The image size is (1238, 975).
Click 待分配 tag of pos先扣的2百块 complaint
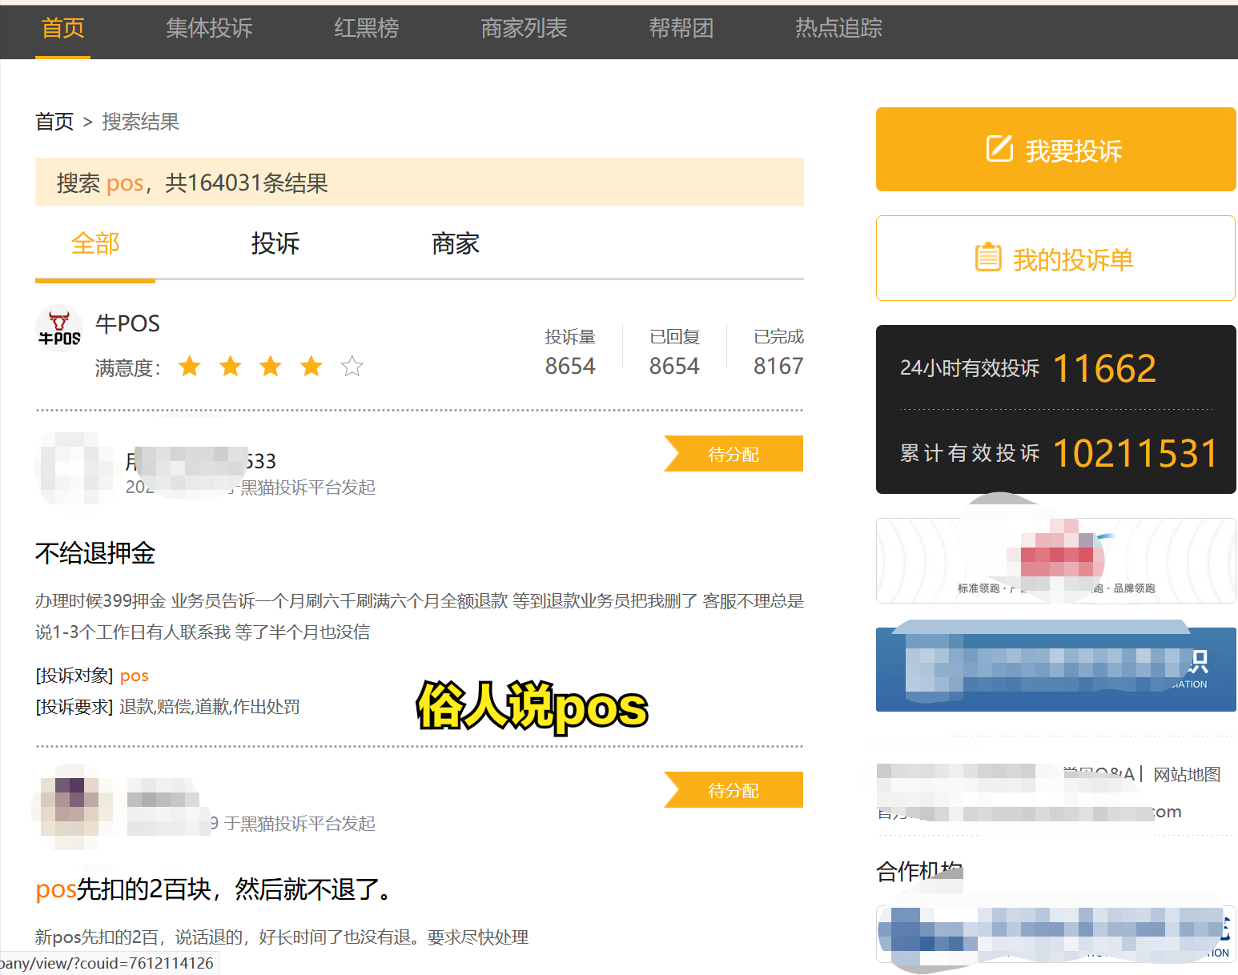coord(734,790)
